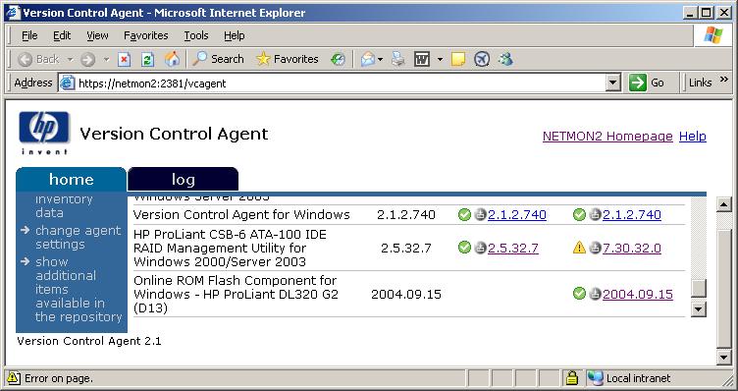This screenshot has width=738, height=391.
Task: Click the SSL padlock status icon
Action: coord(572,378)
